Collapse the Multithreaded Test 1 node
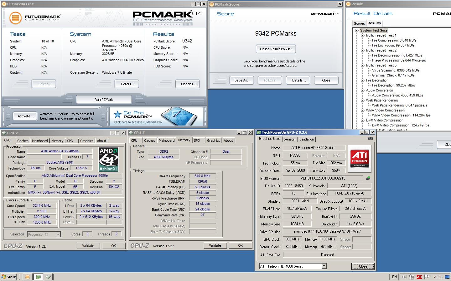Viewport: 451px width, 281px height. tap(363, 35)
